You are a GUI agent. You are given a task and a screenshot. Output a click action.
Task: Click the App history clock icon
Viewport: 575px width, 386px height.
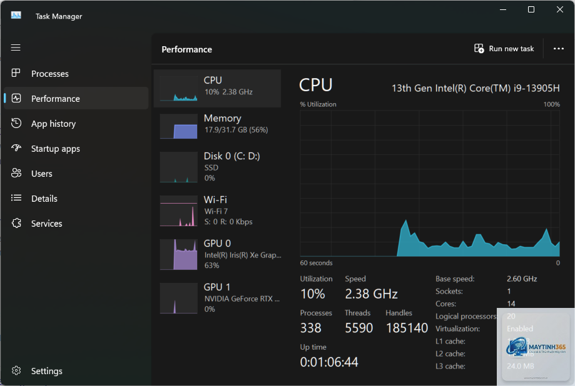click(x=16, y=123)
